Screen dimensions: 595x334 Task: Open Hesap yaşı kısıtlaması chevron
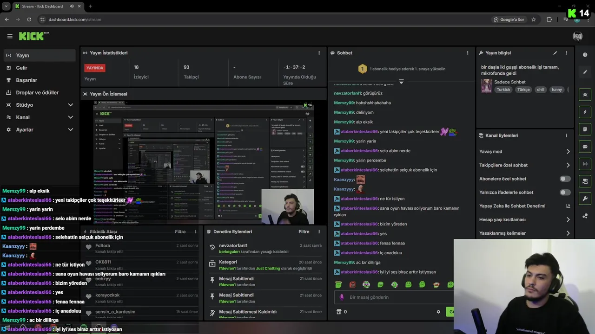tap(568, 219)
